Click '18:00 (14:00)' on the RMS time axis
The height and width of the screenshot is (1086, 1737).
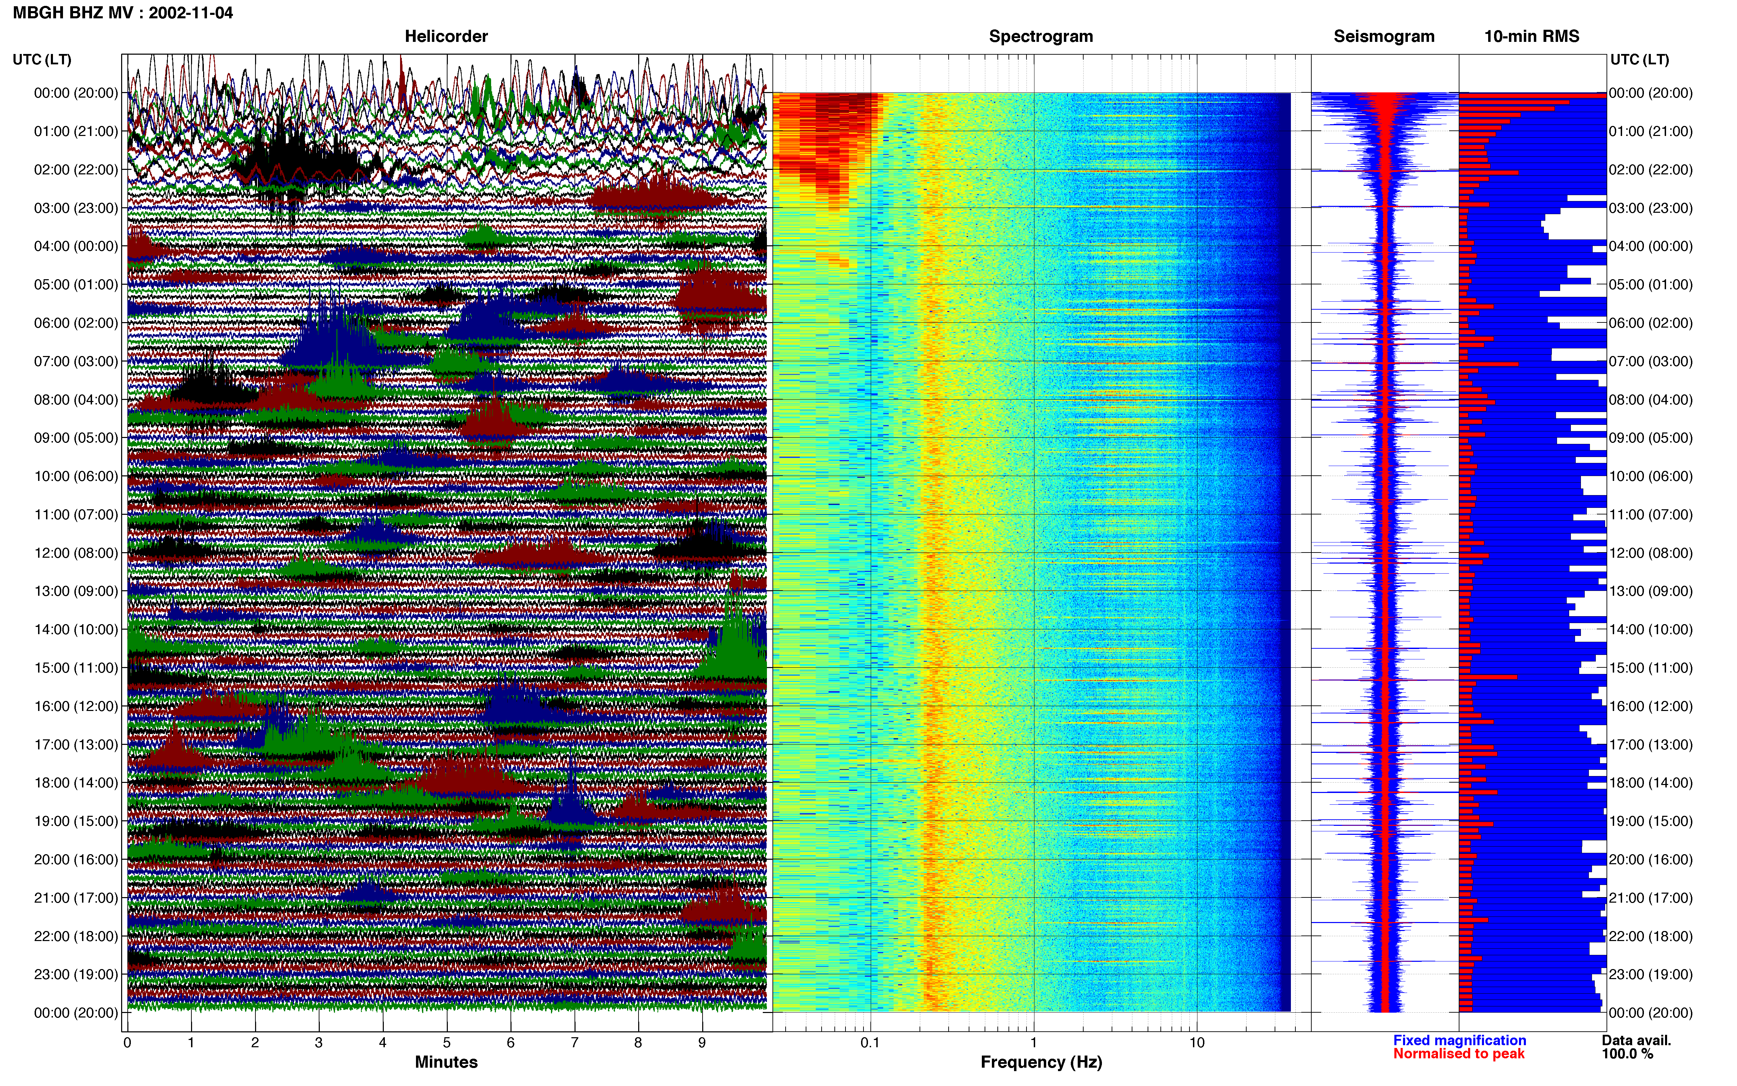[1651, 783]
